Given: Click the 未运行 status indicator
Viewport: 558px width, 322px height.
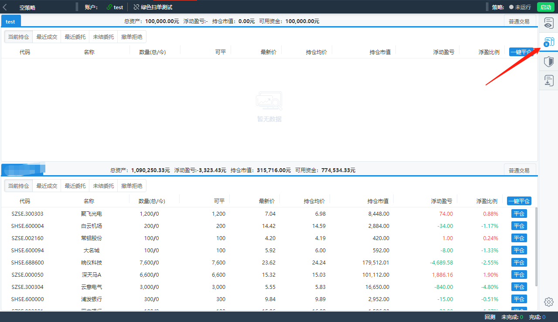Looking at the screenshot, I should tap(520, 7).
